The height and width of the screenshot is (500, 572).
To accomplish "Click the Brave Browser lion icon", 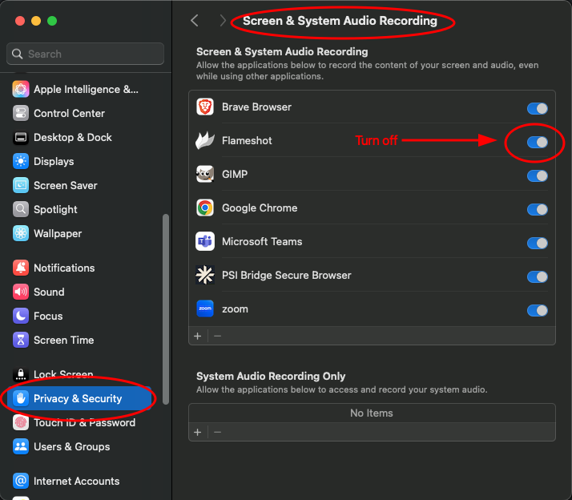I will pyautogui.click(x=205, y=107).
